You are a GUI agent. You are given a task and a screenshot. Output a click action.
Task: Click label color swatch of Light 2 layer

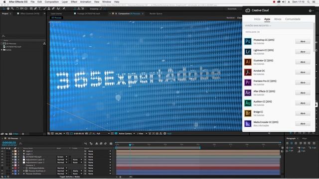(x=15, y=151)
